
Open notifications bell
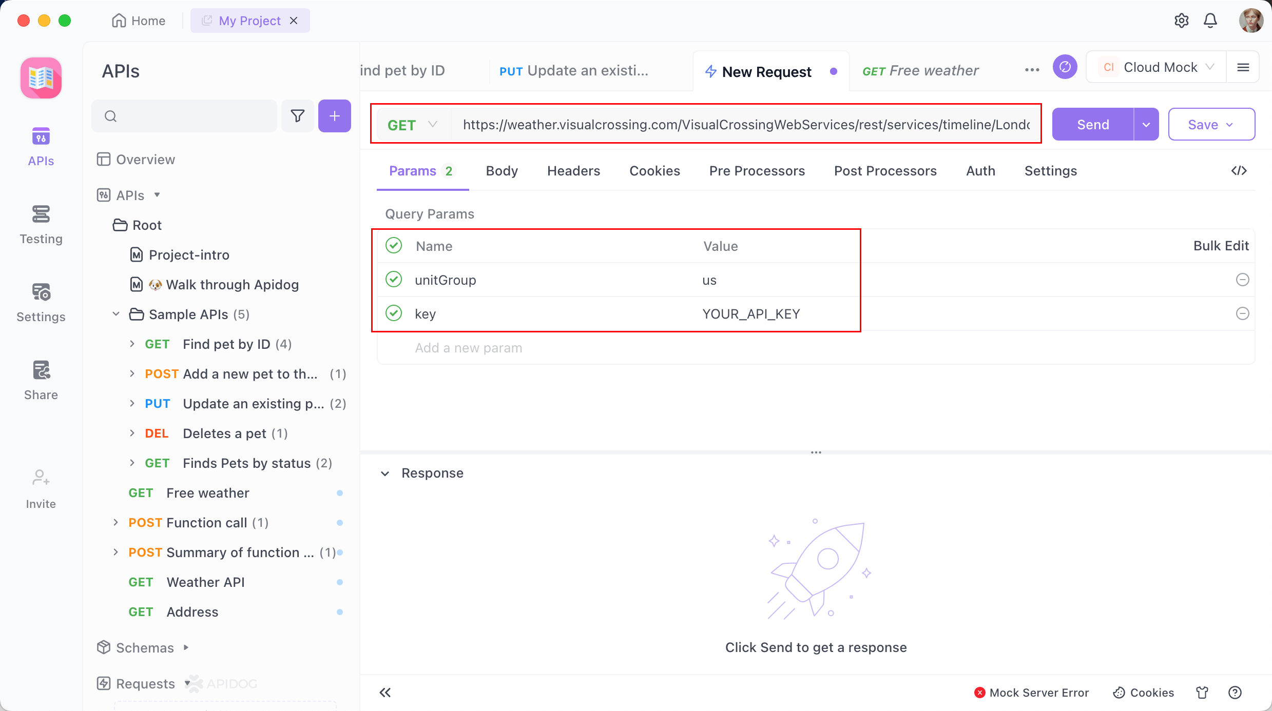1210,21
